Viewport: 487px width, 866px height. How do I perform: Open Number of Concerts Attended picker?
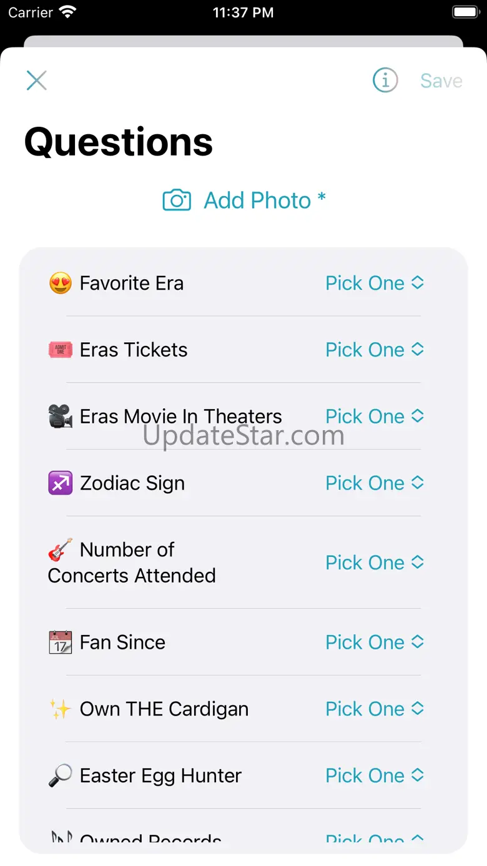pyautogui.click(x=374, y=563)
